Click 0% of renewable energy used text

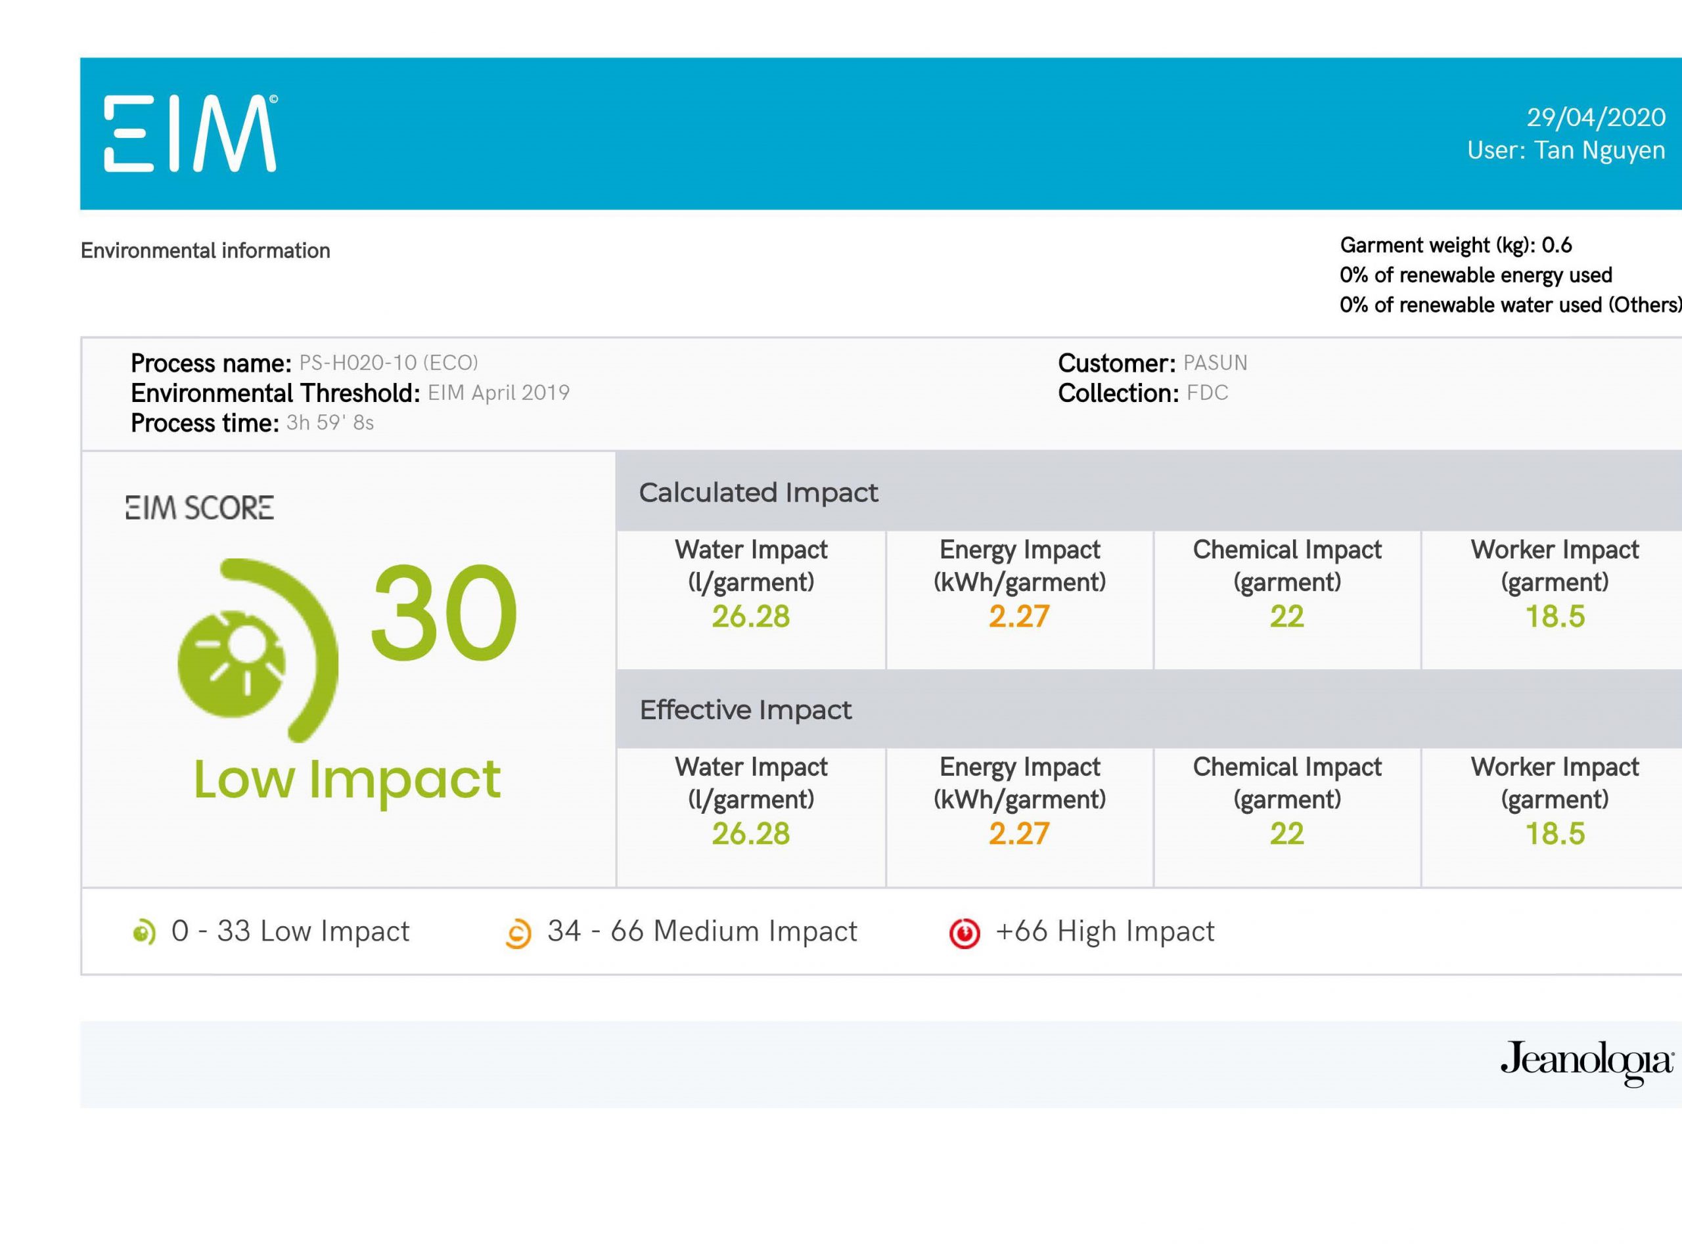point(1476,276)
